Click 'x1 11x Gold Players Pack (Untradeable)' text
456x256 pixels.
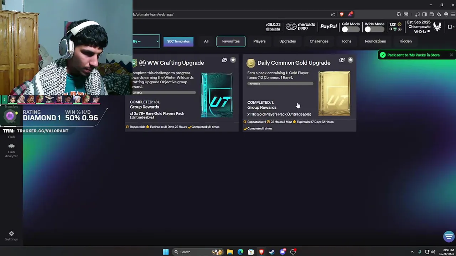[279, 114]
